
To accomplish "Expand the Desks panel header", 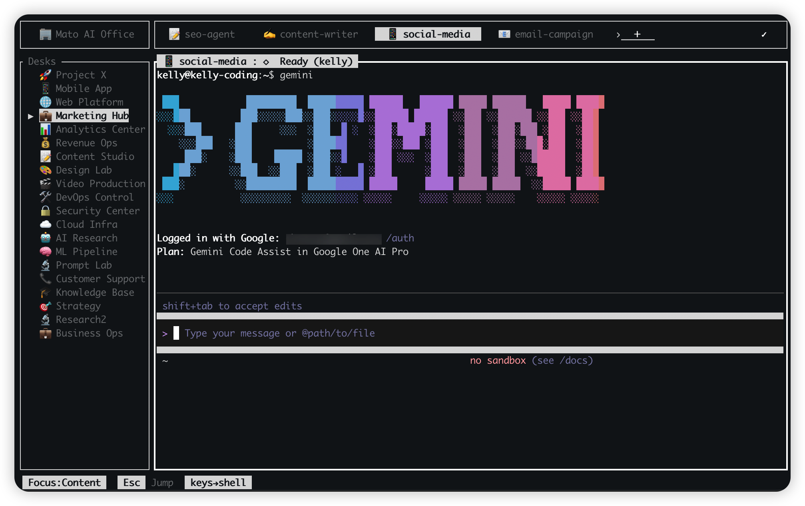I will (42, 61).
